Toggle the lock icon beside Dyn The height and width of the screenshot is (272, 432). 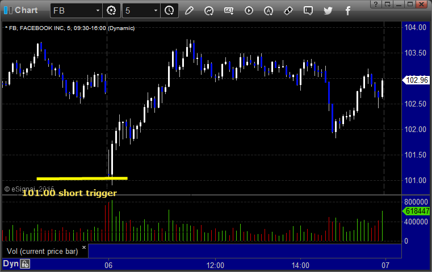pos(25,264)
